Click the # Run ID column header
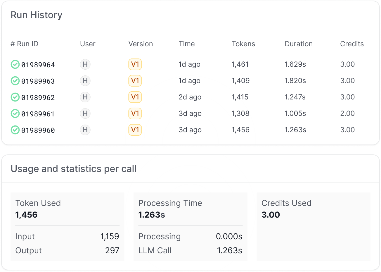The height and width of the screenshot is (272, 381). [25, 44]
